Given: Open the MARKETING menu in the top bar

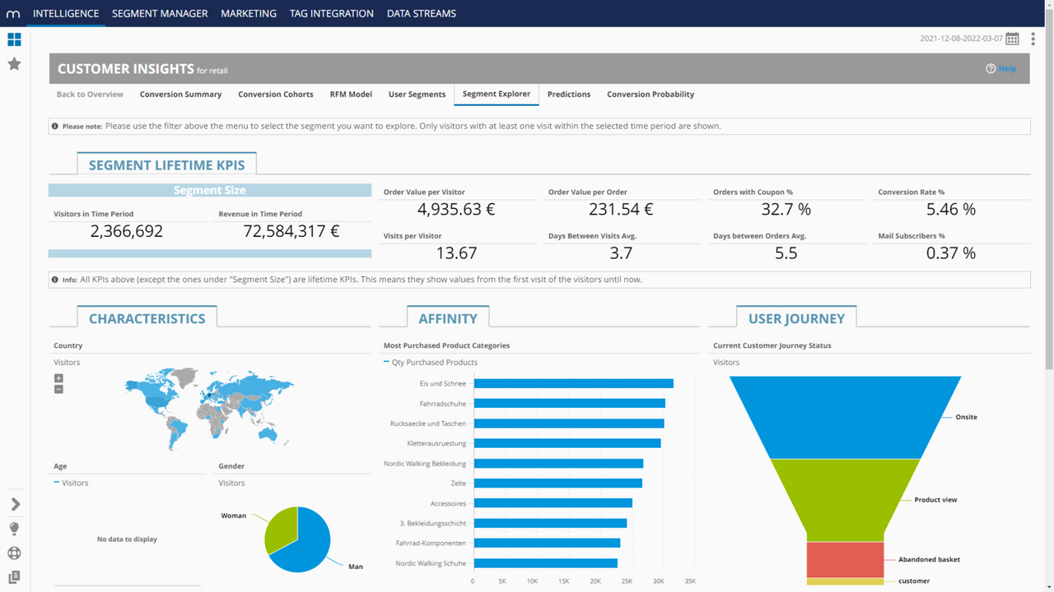Looking at the screenshot, I should [x=248, y=13].
